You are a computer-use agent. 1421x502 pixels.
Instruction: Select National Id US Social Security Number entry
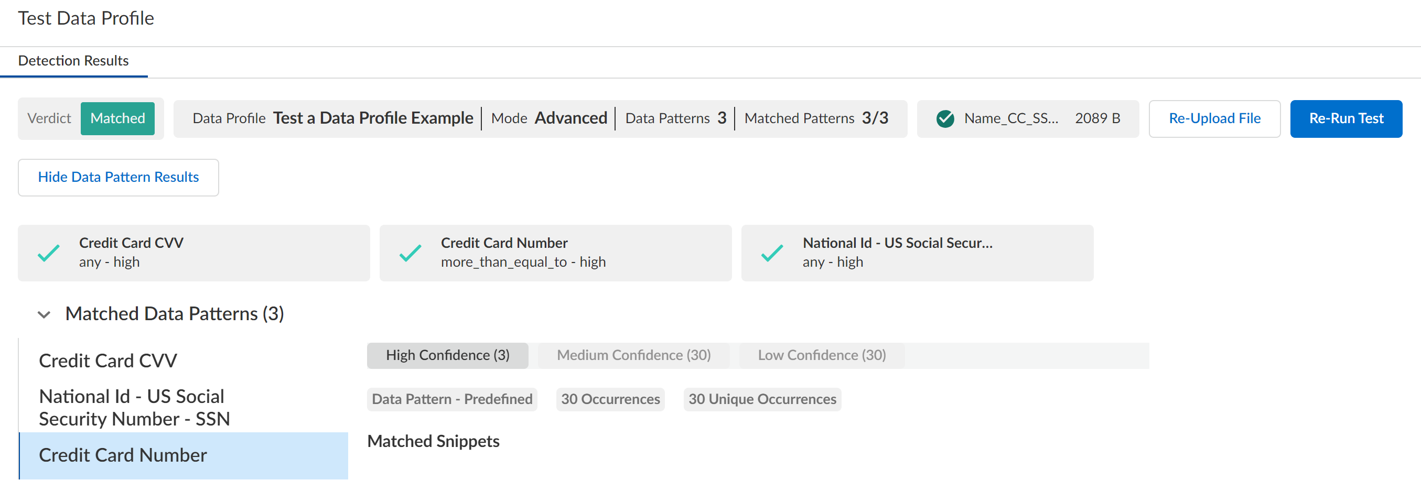tap(134, 408)
